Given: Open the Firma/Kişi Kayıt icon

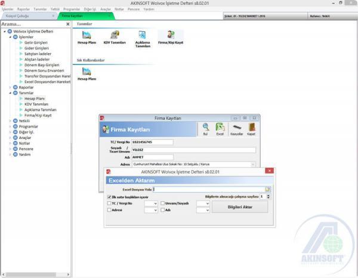Looking at the screenshot, I should click(171, 37).
